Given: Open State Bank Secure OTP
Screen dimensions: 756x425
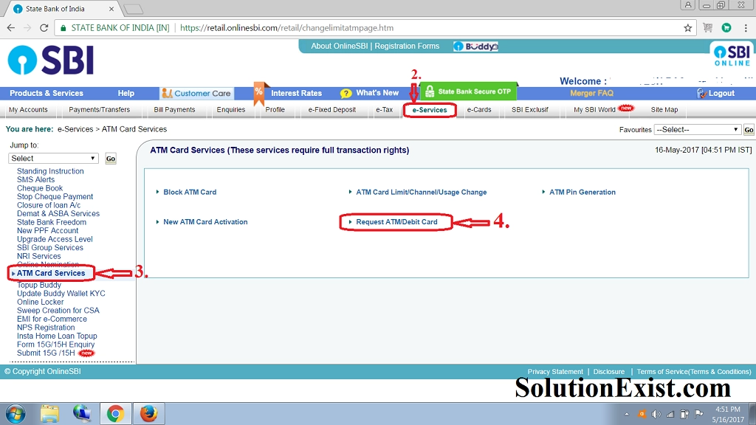Looking at the screenshot, I should (469, 91).
